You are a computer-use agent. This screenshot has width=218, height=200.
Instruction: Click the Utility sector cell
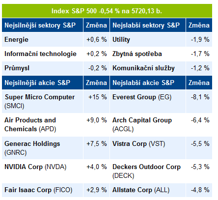[x=148, y=39]
